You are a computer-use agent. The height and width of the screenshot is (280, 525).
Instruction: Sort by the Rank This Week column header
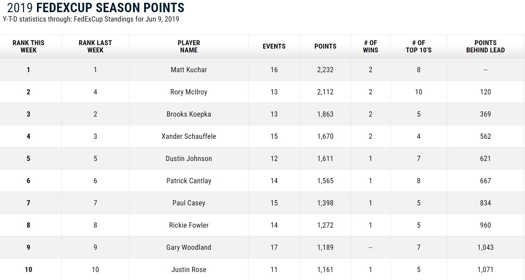point(28,46)
